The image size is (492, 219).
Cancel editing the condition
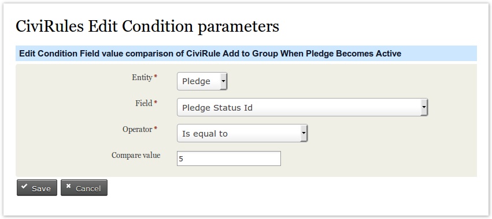pos(84,188)
